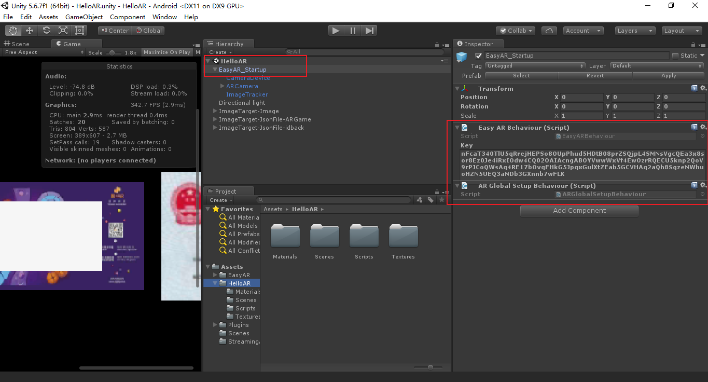Select the Hand tool

click(12, 31)
